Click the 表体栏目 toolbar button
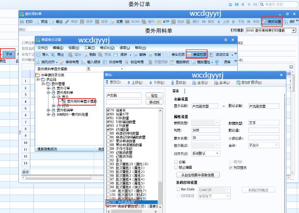The width and height of the screenshot is (299, 213). coord(196,54)
